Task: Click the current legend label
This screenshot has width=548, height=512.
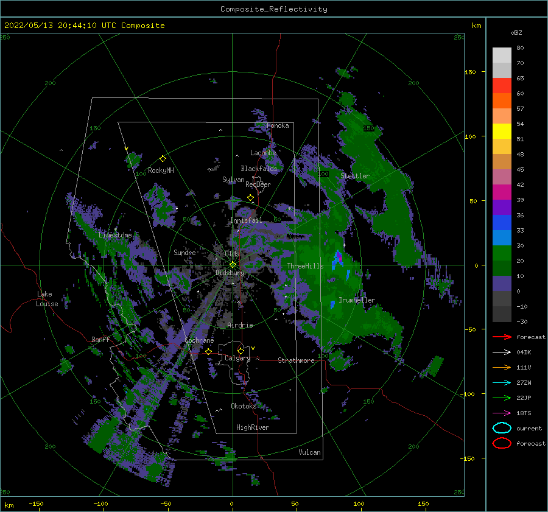Action: [529, 429]
